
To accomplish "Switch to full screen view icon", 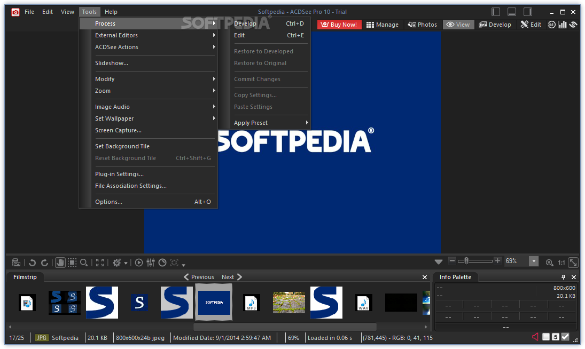I will coord(99,263).
